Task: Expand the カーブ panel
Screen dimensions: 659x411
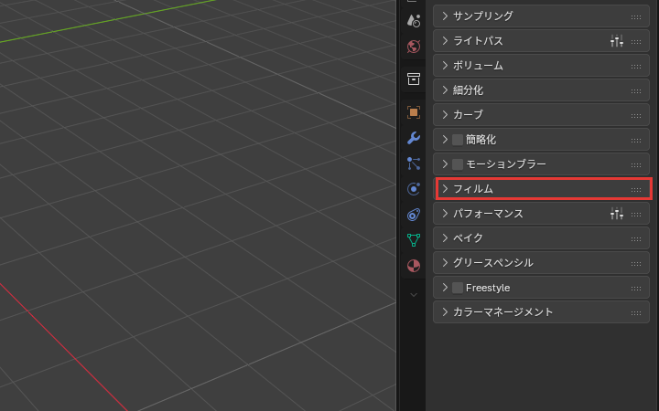Action: click(x=541, y=115)
